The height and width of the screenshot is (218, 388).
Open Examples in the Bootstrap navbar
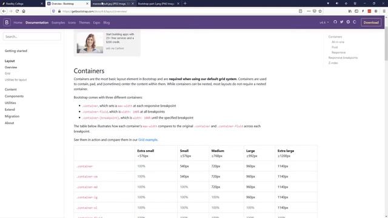pyautogui.click(x=58, y=22)
